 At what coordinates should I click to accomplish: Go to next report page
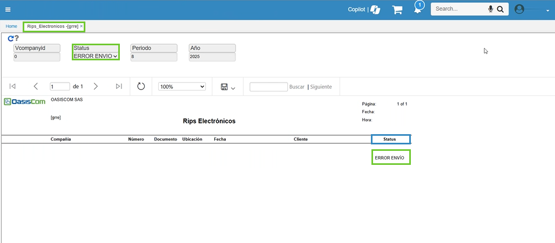click(96, 86)
